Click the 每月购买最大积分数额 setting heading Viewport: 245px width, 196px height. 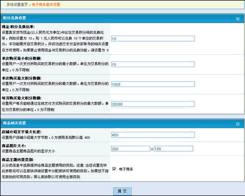pyautogui.click(x=22, y=98)
